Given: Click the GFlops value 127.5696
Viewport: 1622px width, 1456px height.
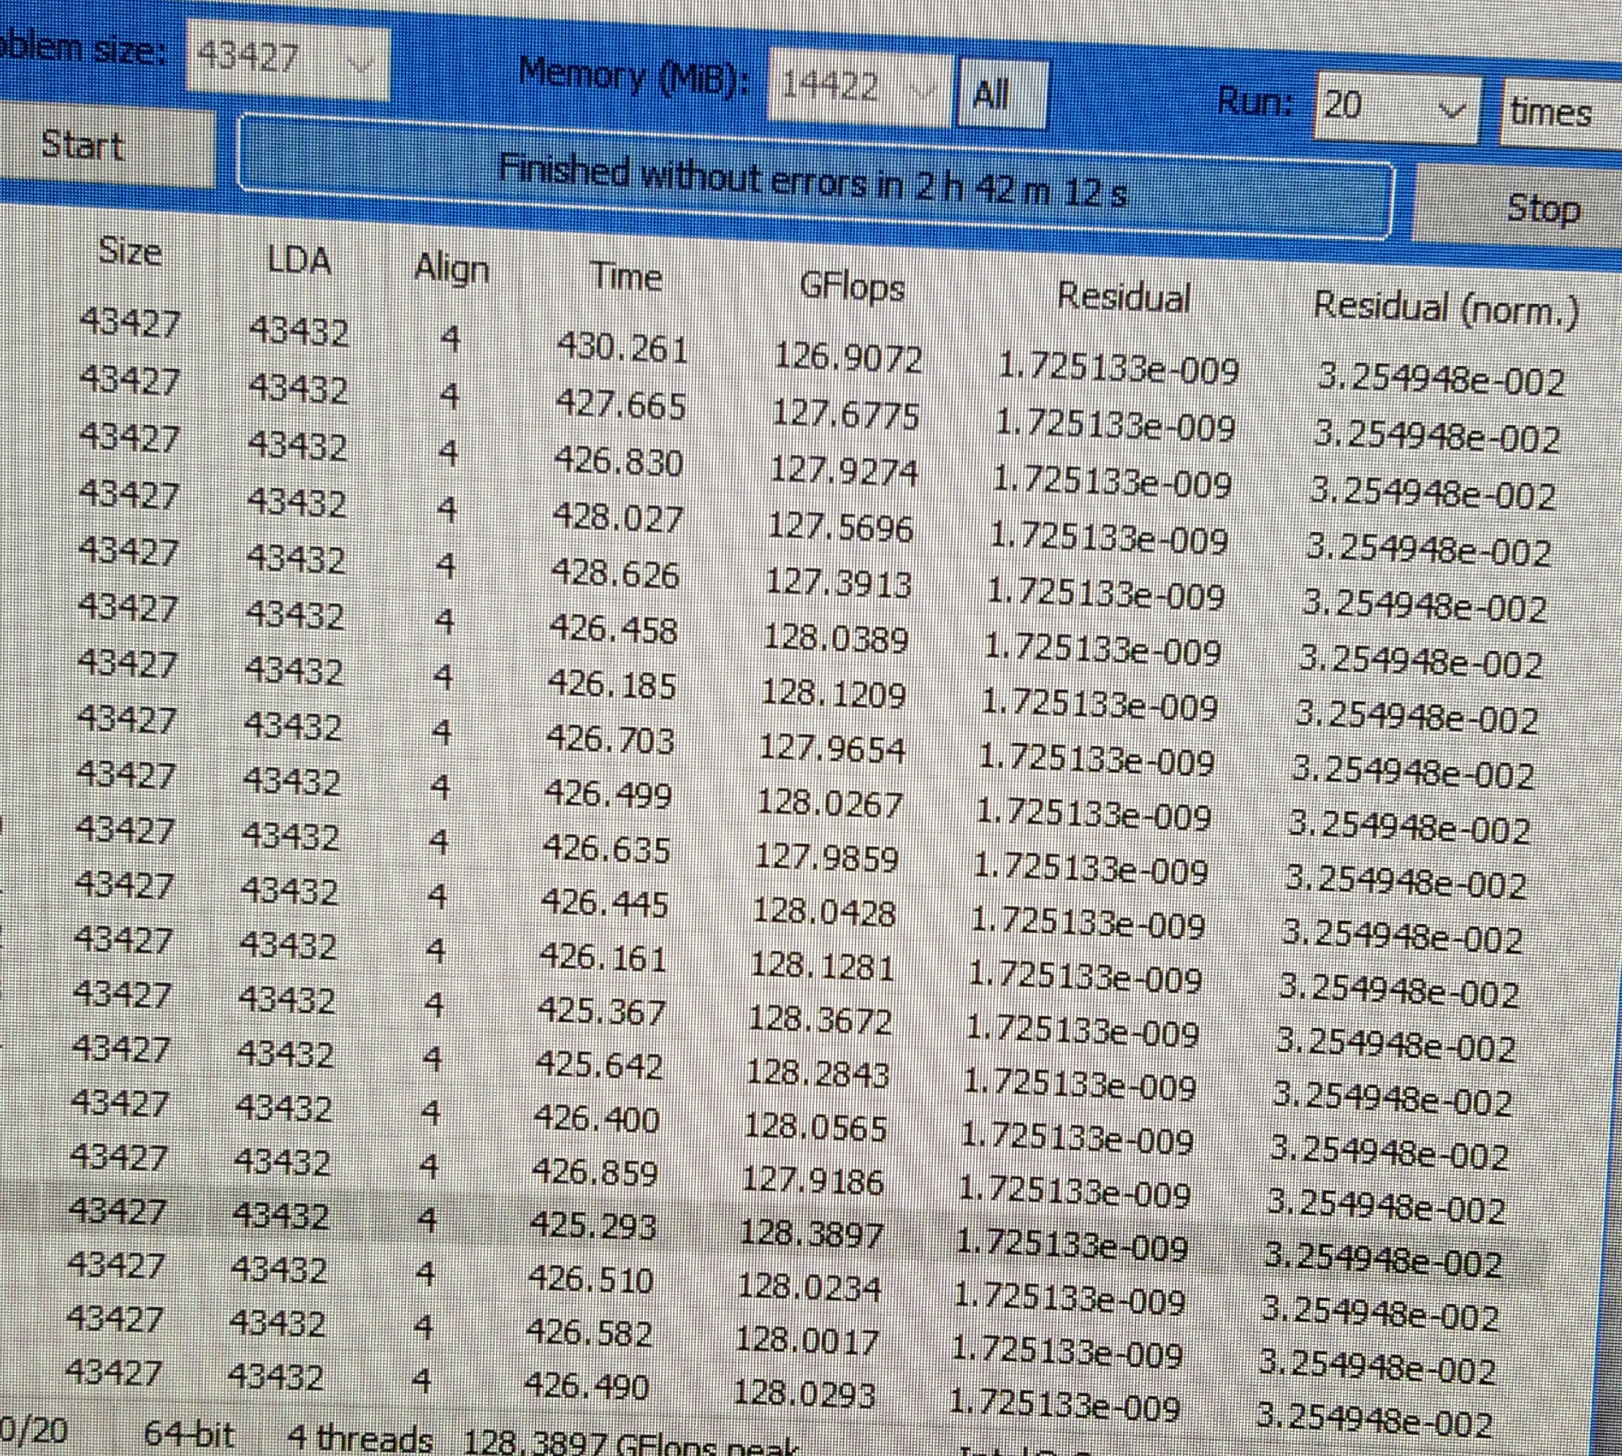Looking at the screenshot, I should pyautogui.click(x=840, y=528).
